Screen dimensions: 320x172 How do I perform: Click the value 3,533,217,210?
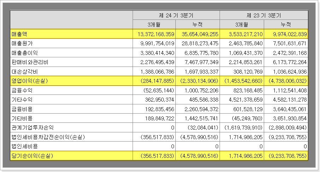(245, 34)
